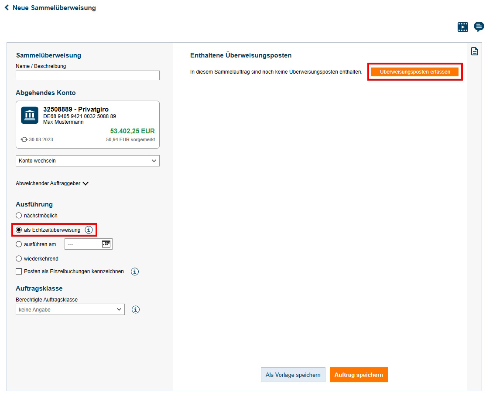Go back via Neue Sammelüberweisung arrow
The image size is (486, 393).
click(7, 7)
